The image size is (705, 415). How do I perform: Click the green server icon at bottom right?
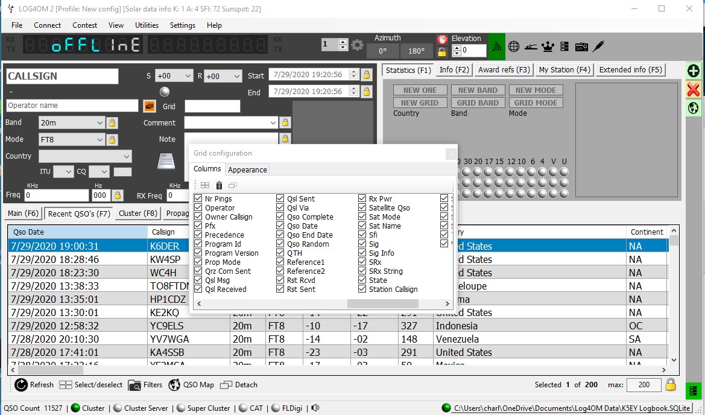[693, 390]
